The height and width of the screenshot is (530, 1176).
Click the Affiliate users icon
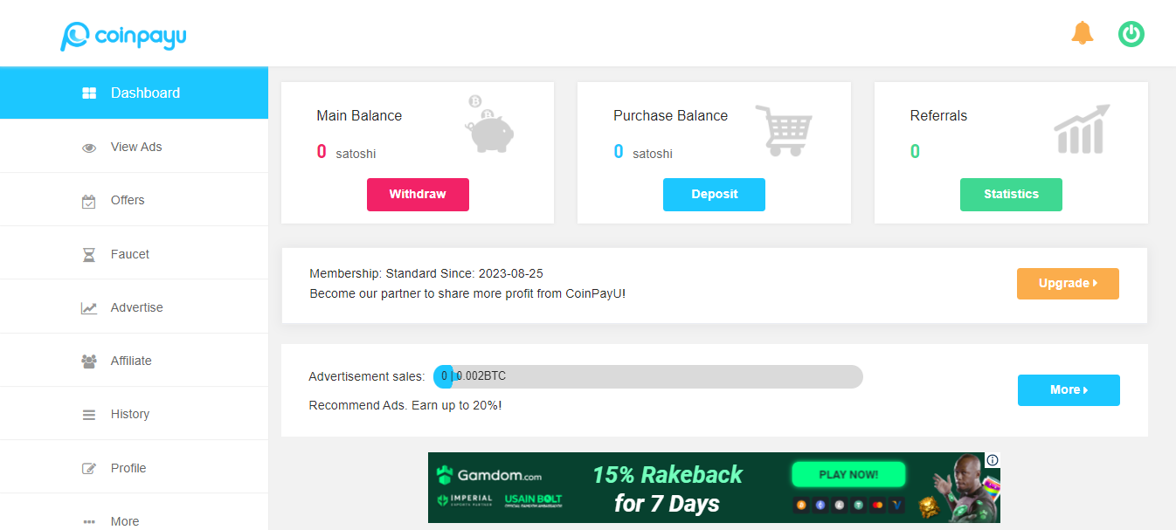coord(88,360)
